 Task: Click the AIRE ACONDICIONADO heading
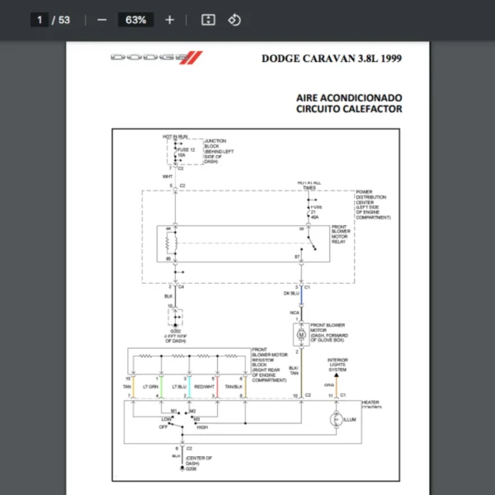point(349,97)
